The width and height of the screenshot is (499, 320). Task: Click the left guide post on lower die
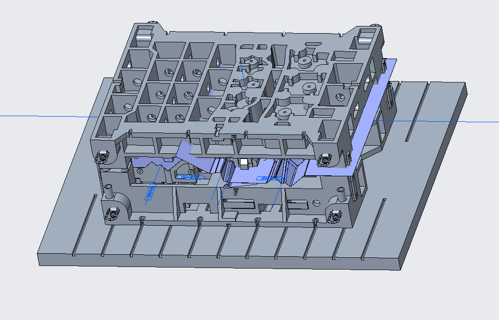(109, 191)
